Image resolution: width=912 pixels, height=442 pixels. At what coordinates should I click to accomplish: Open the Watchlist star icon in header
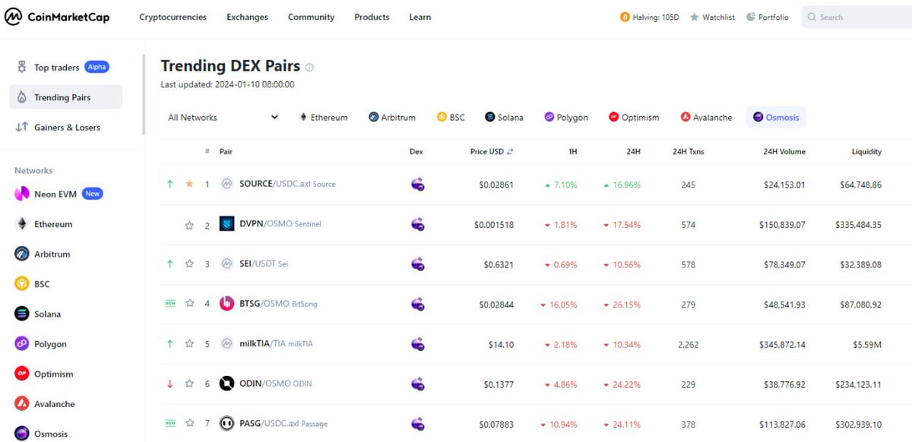click(694, 17)
